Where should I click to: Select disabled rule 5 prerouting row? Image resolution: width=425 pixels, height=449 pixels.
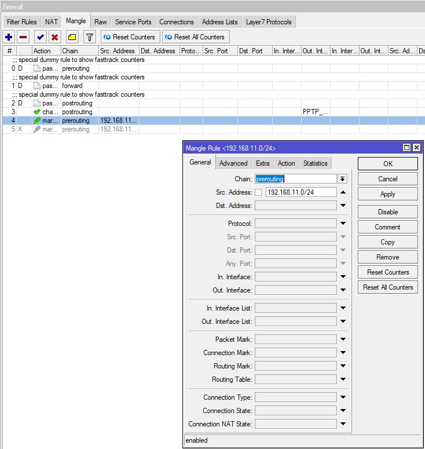[214, 129]
